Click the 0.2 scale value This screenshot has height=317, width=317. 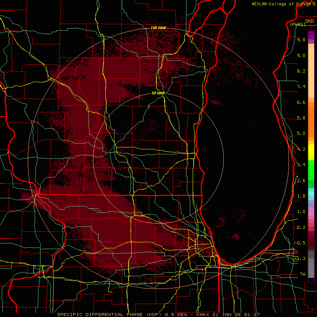click(301, 228)
